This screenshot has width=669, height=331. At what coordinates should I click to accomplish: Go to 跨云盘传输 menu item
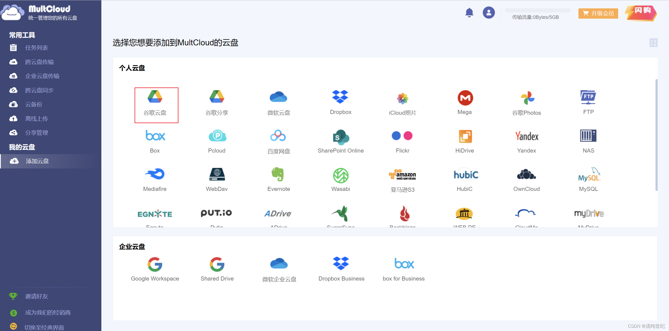[x=39, y=62]
